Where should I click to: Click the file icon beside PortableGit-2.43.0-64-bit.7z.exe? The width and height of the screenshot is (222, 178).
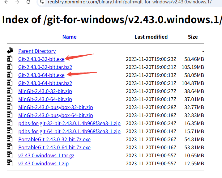(10, 147)
